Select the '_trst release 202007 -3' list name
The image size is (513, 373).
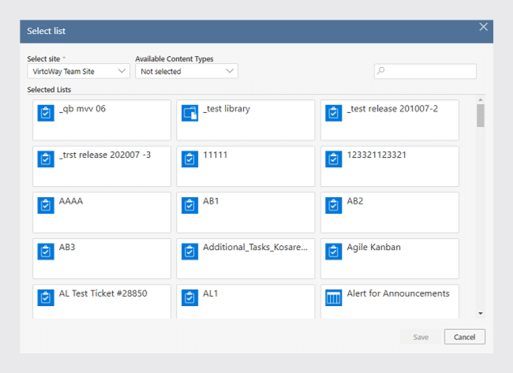pyautogui.click(x=105, y=155)
